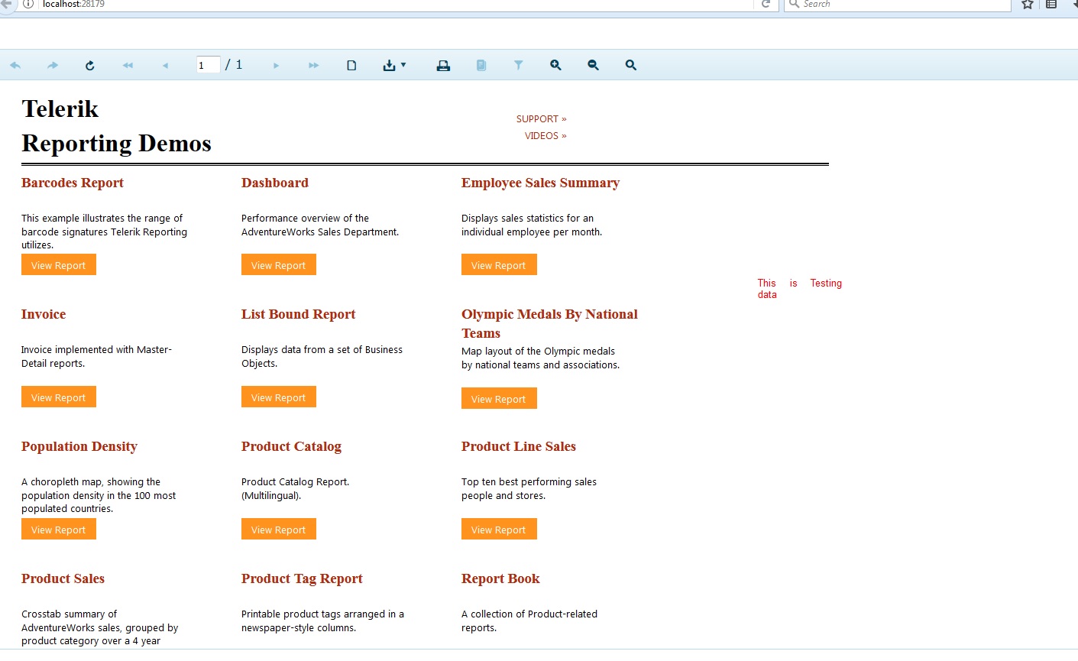The height and width of the screenshot is (661, 1078).
Task: Jump to the last report page
Action: tap(314, 66)
